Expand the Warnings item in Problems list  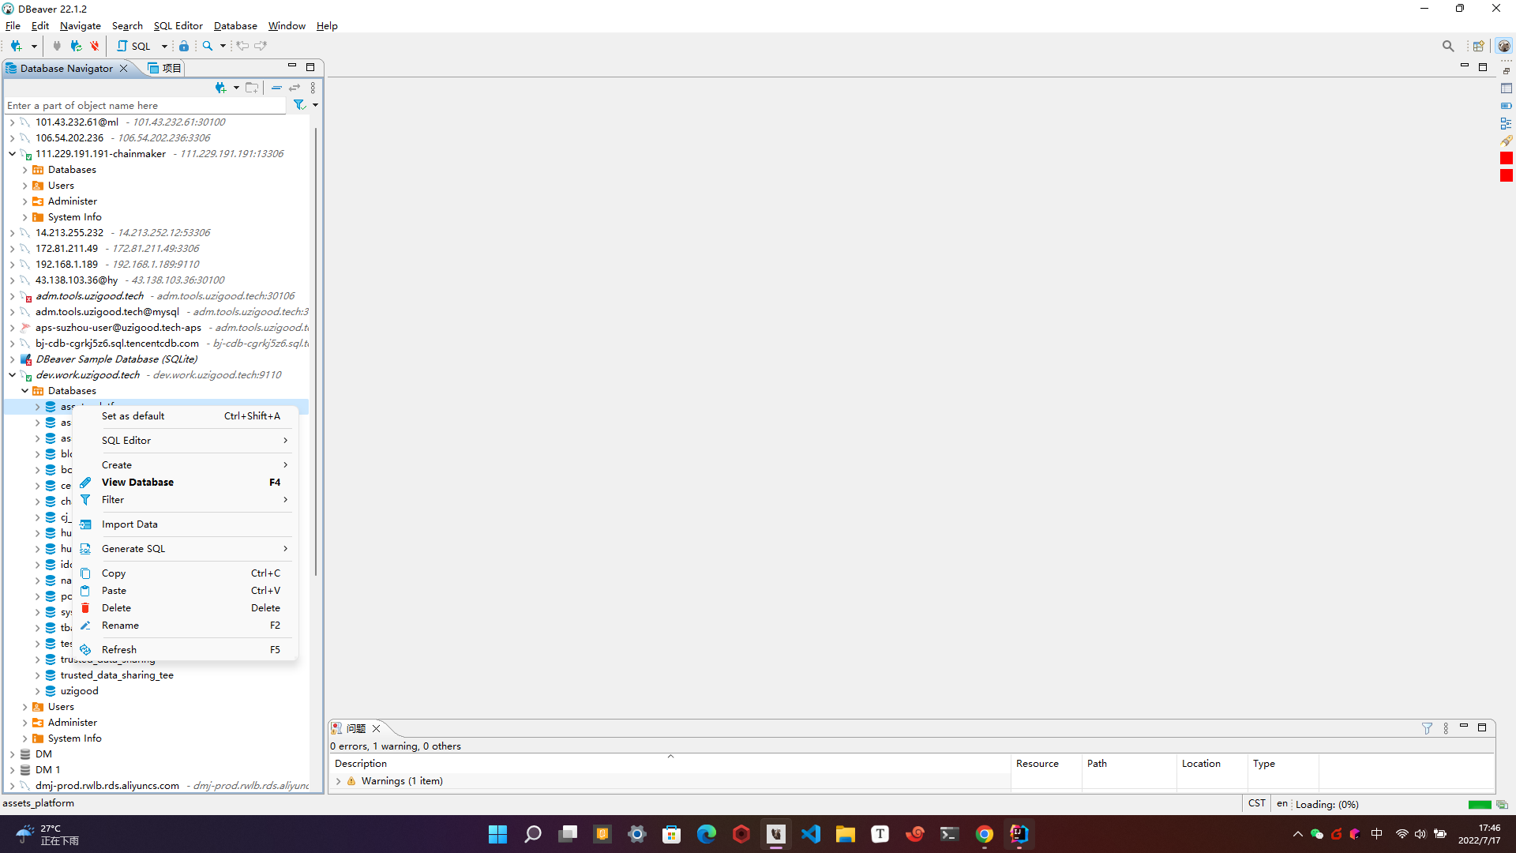(x=339, y=781)
